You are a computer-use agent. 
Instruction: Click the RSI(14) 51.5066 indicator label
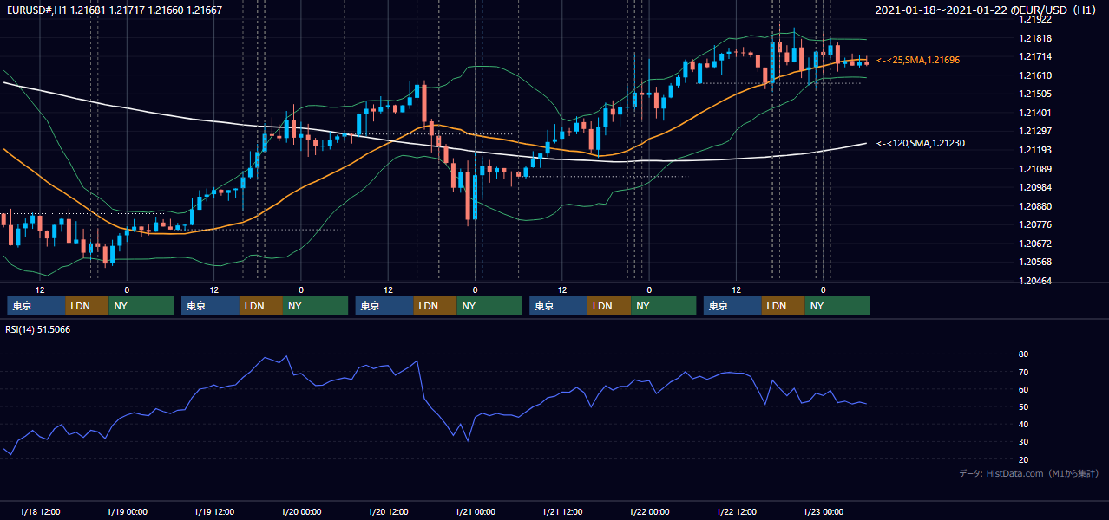[38, 329]
